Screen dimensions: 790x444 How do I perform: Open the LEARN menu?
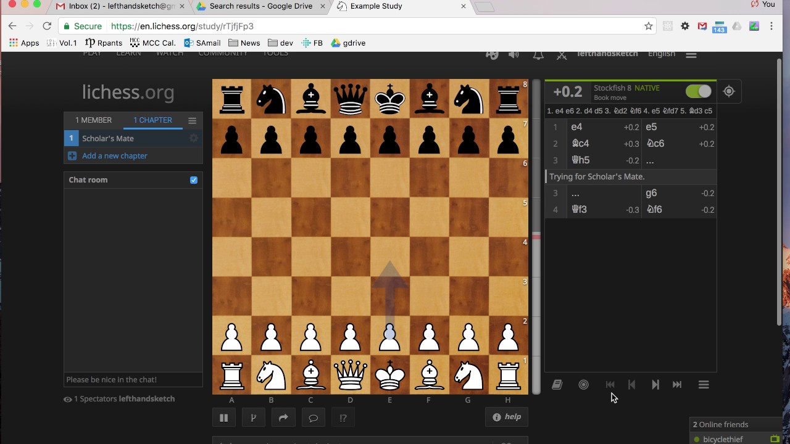pos(128,54)
